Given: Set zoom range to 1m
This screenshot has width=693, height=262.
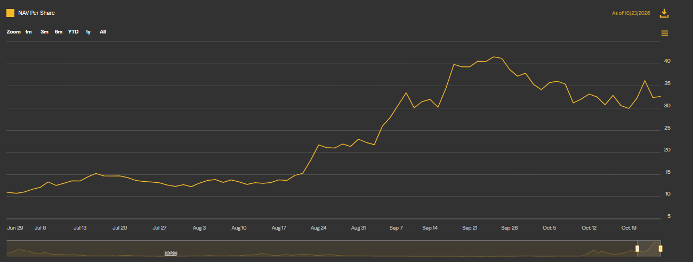Looking at the screenshot, I should (x=29, y=32).
